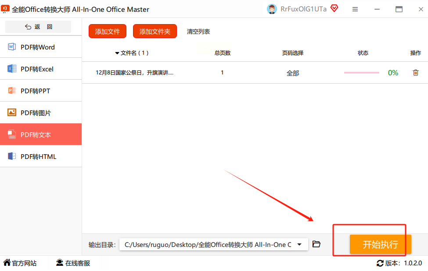This screenshot has width=428, height=271.
Task: Click the 添加文件夹 button
Action: click(155, 32)
